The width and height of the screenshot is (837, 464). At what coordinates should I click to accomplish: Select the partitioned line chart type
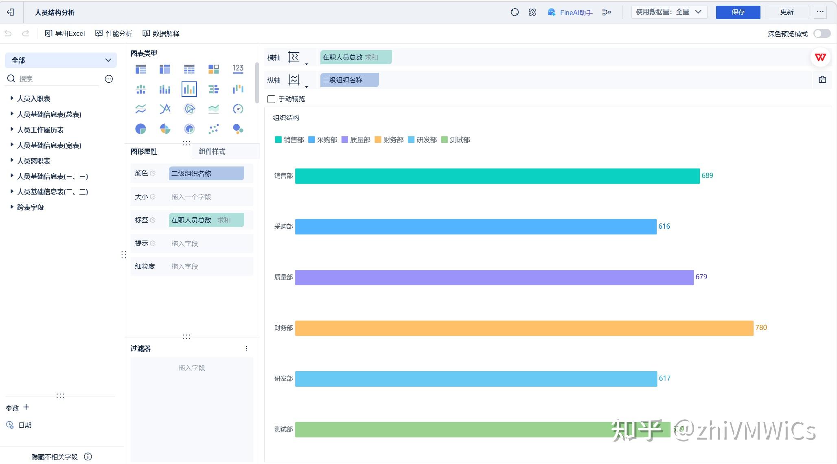140,109
